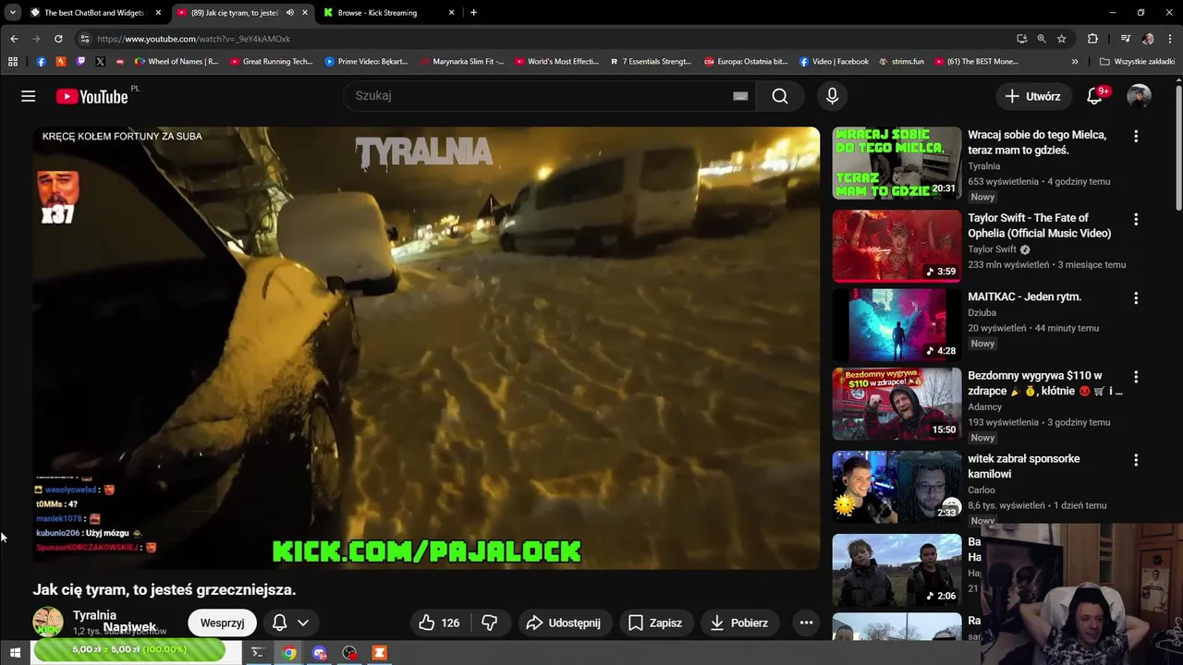
Task: Show hidden bookmarks overflow chevron
Action: [x=1075, y=62]
